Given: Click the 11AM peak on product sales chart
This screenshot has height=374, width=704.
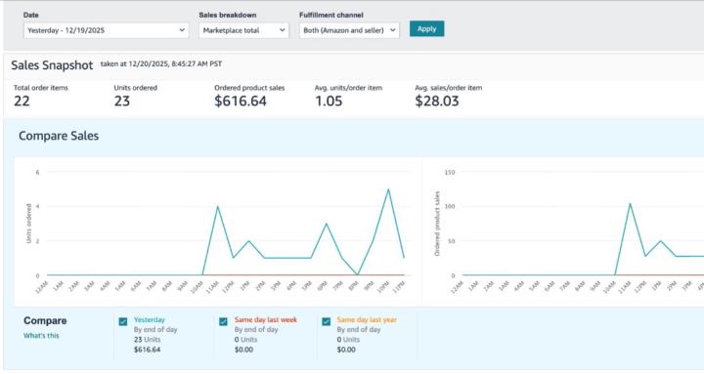Looking at the screenshot, I should pyautogui.click(x=630, y=203).
